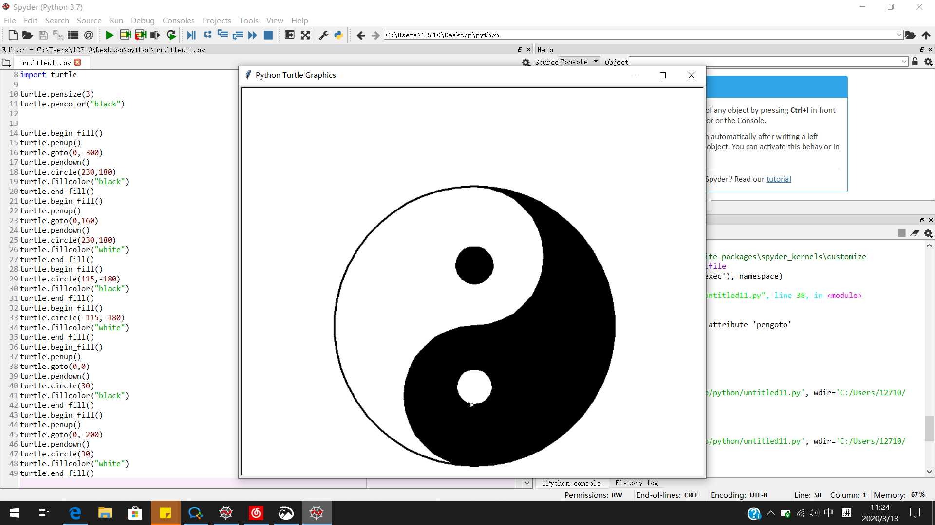
Task: Open the Debug menu
Action: pyautogui.click(x=142, y=20)
